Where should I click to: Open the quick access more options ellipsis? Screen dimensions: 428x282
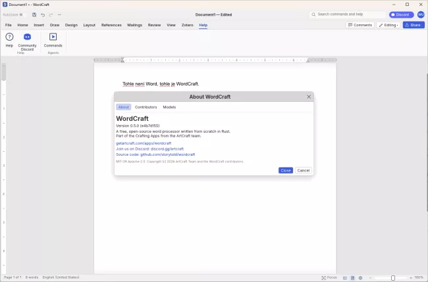pos(59,14)
